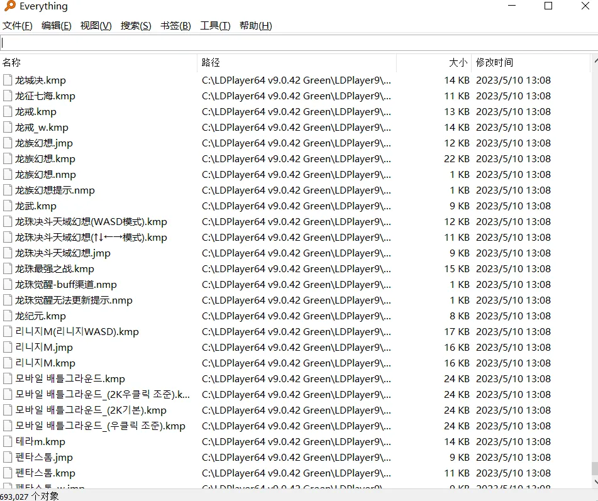This screenshot has width=598, height=501.
Task: Click file icon of 리니지M(리니지WASD).kmp
Action: coord(8,332)
